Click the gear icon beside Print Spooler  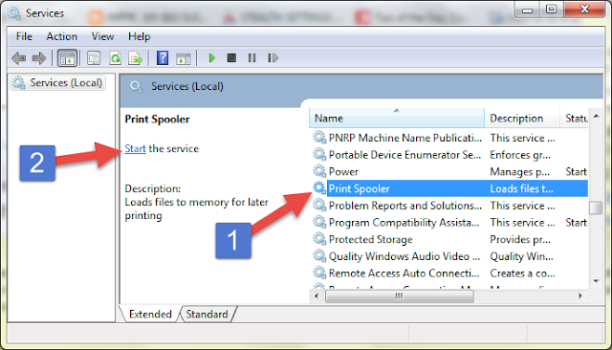[x=319, y=188]
